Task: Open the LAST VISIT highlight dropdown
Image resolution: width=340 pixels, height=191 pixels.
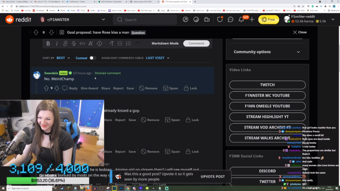Action: (158, 58)
